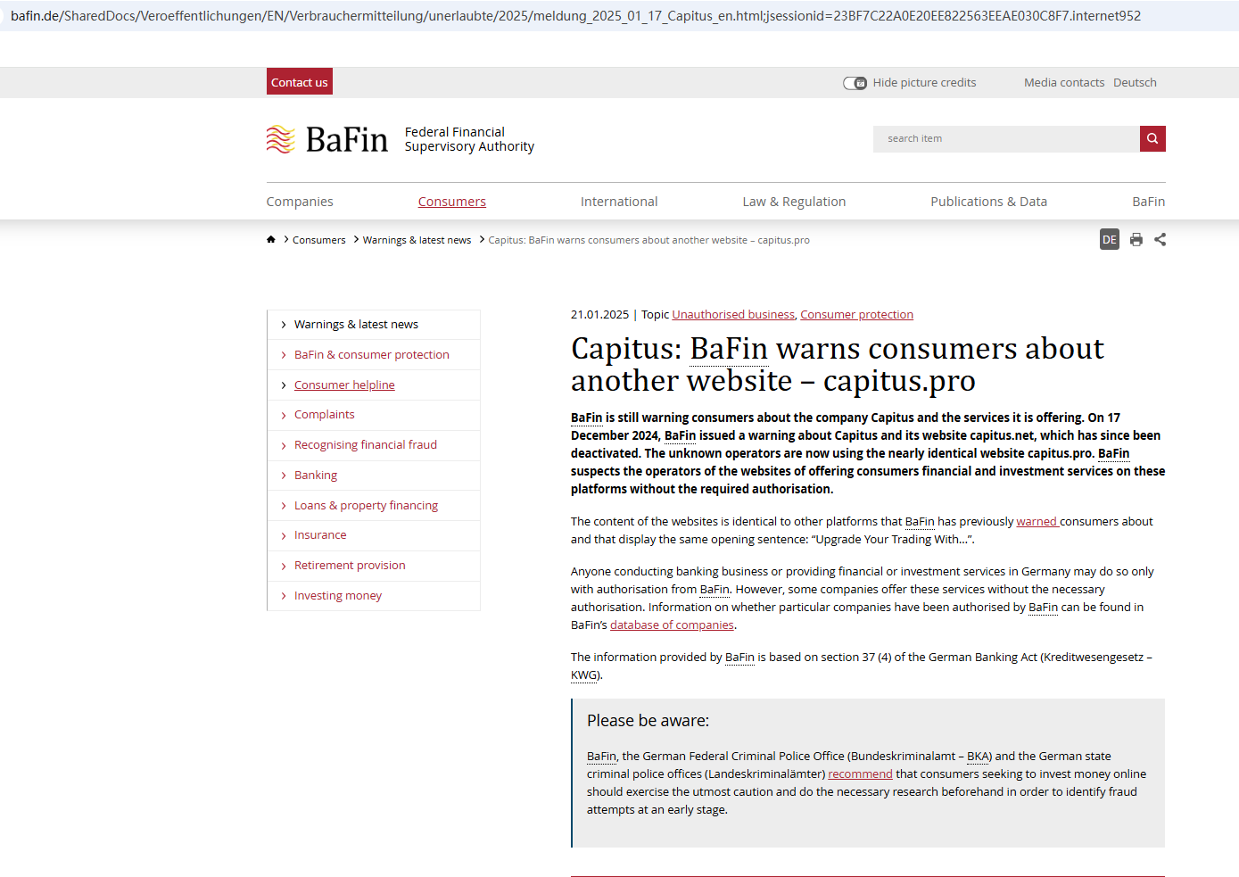Open the Insurance sidebar link
1239x877 pixels.
pyautogui.click(x=320, y=534)
